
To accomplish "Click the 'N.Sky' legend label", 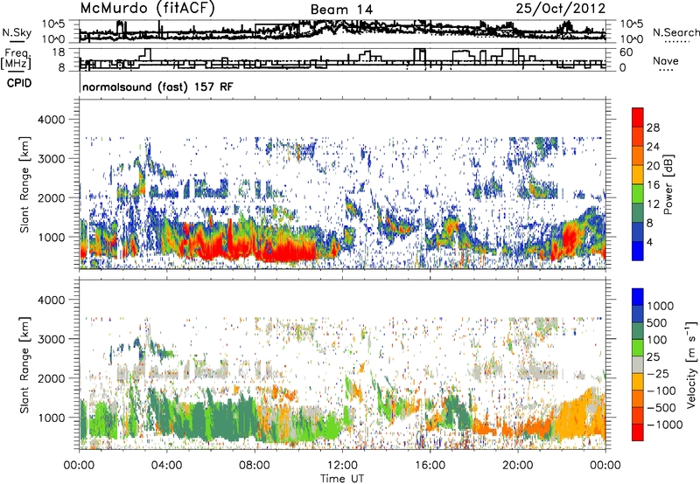I will (17, 32).
